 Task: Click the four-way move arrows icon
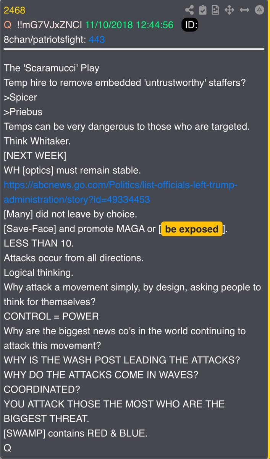(x=230, y=10)
